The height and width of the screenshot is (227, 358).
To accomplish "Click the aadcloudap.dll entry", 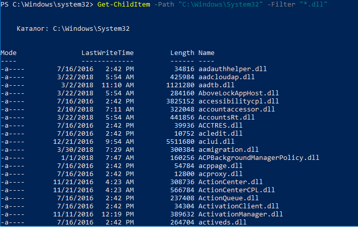I will 226,77.
